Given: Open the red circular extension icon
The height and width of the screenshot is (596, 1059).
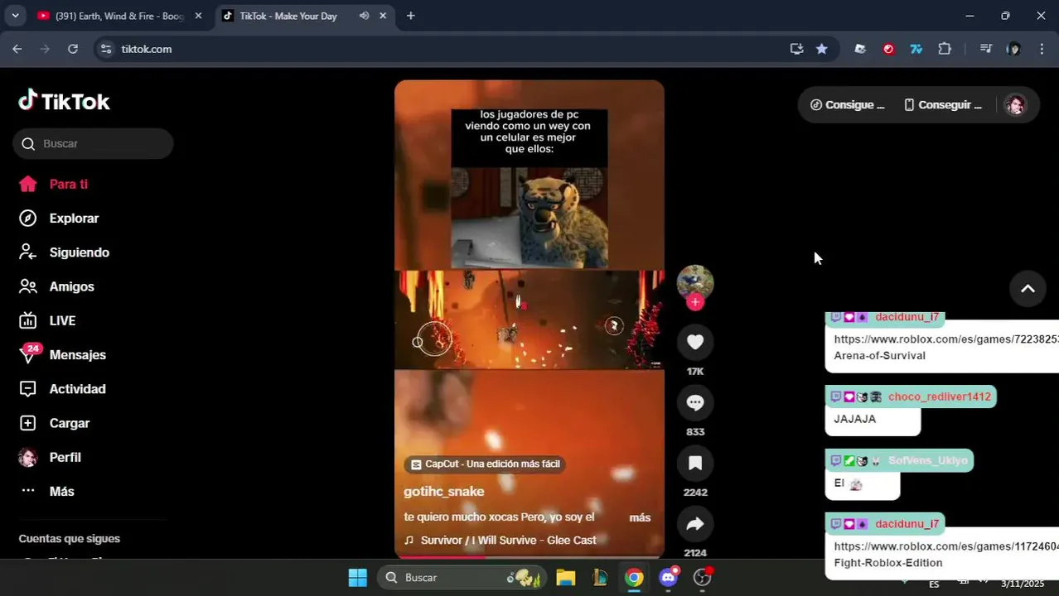Looking at the screenshot, I should tap(888, 49).
